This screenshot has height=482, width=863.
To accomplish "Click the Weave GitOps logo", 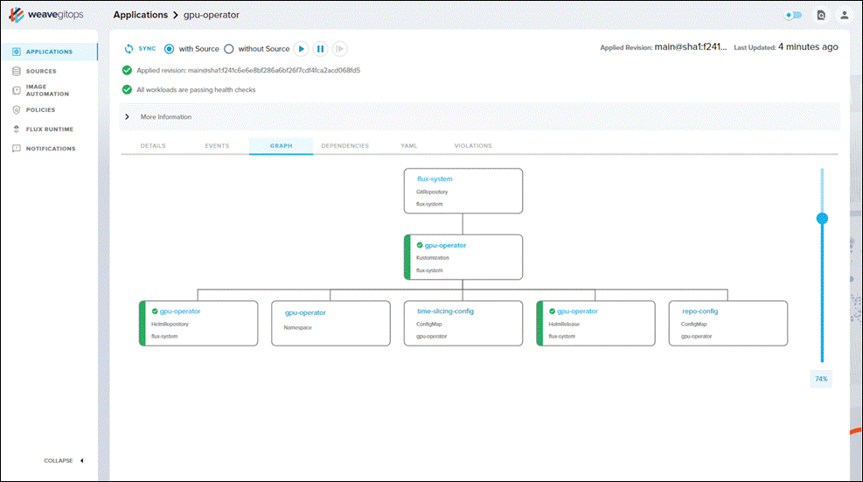I will [46, 15].
